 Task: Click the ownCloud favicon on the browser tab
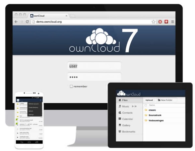[32, 16]
